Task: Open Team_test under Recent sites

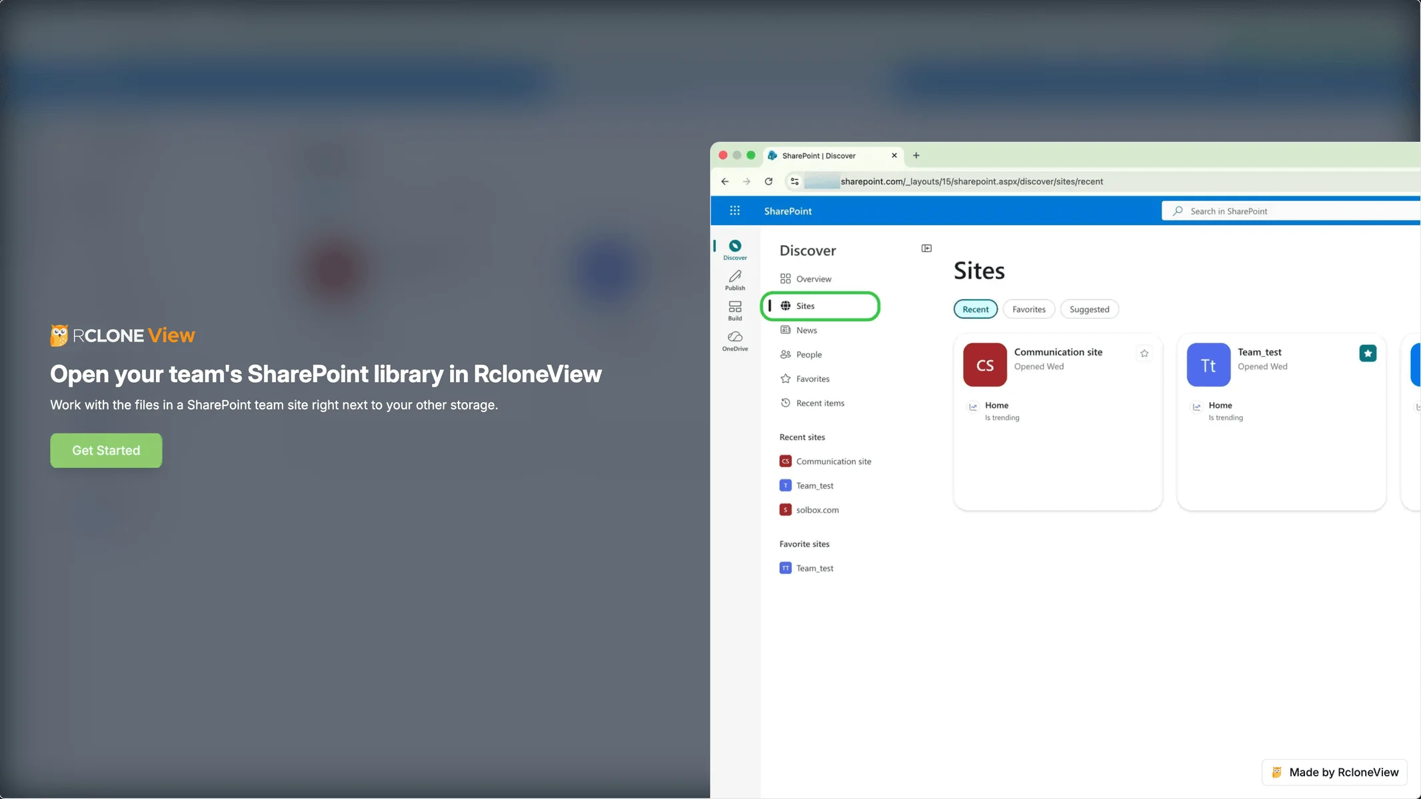Action: [806, 486]
